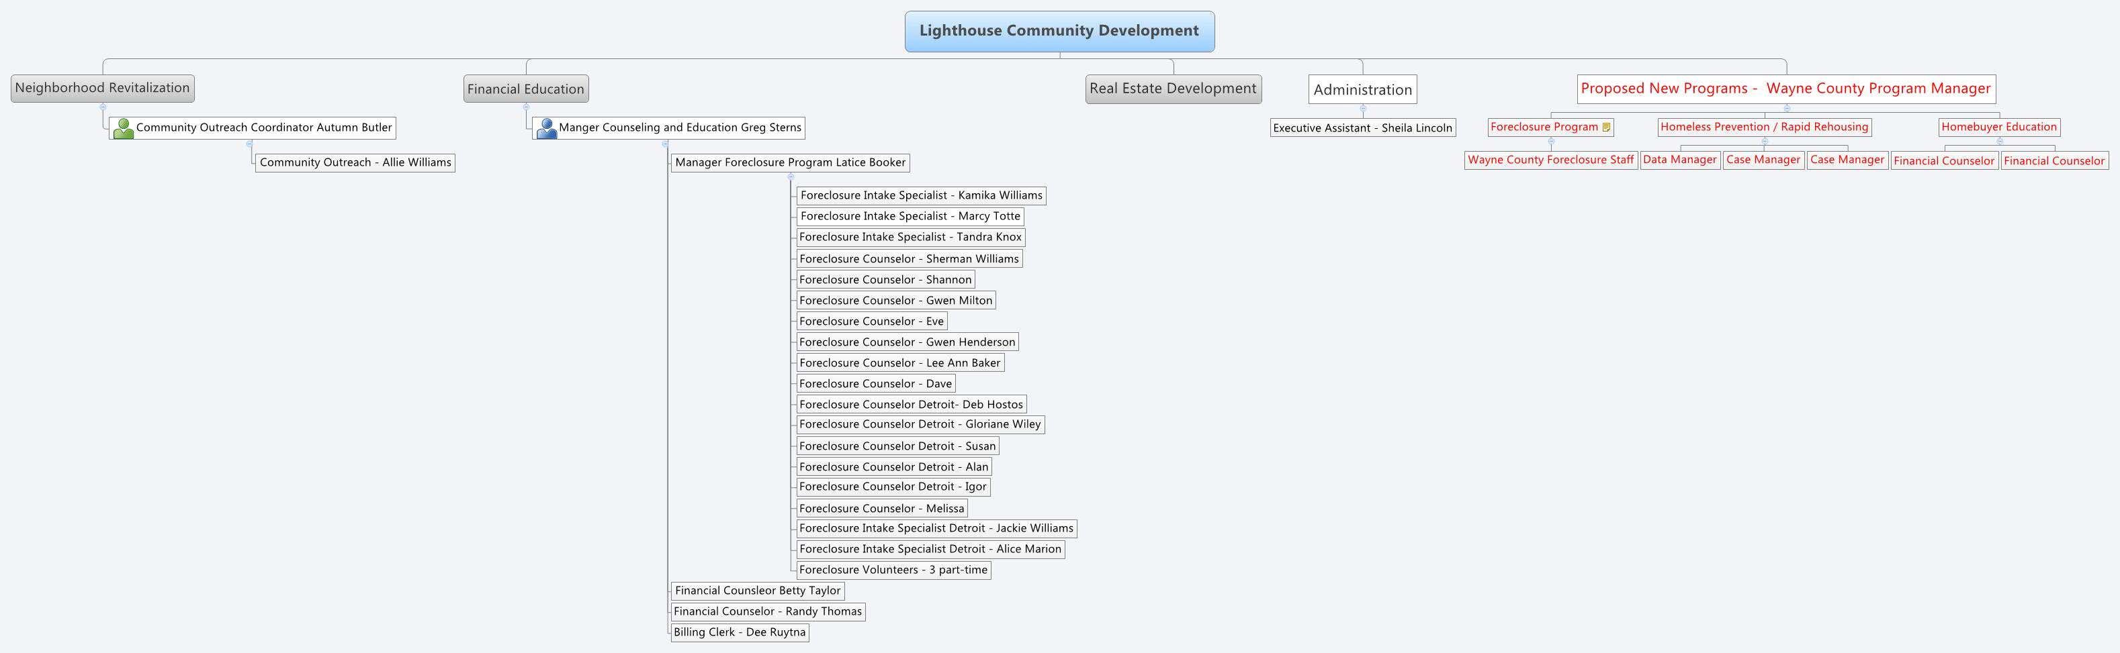Collapse the Proposed New Programs branch
Viewport: 2120px width, 653px height.
coord(1787,108)
